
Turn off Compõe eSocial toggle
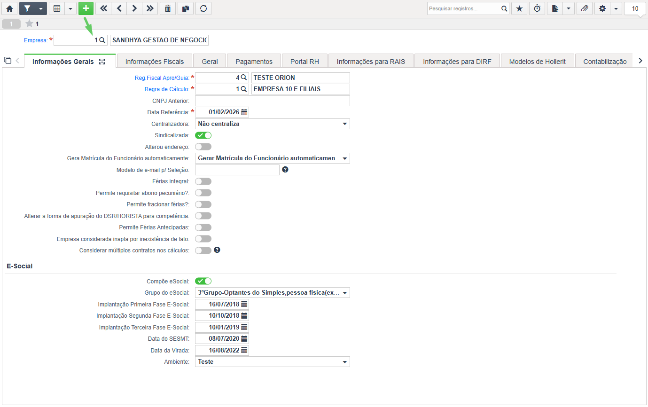pos(203,281)
